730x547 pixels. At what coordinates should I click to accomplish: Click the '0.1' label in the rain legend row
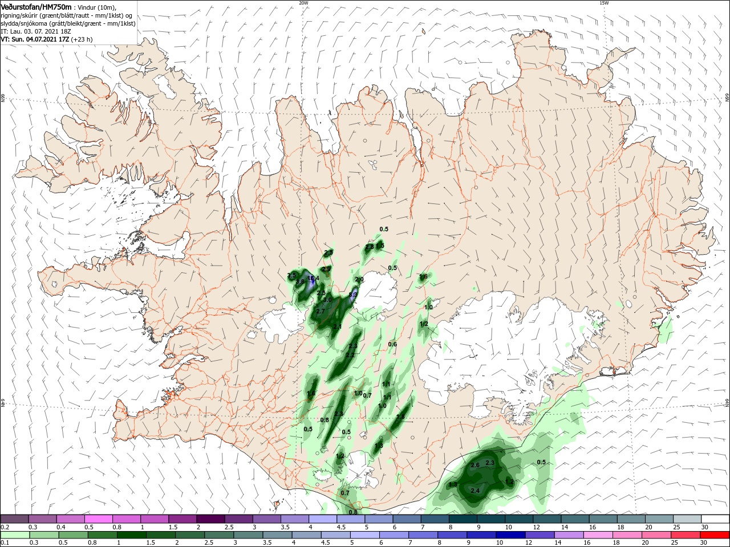coord(5,543)
